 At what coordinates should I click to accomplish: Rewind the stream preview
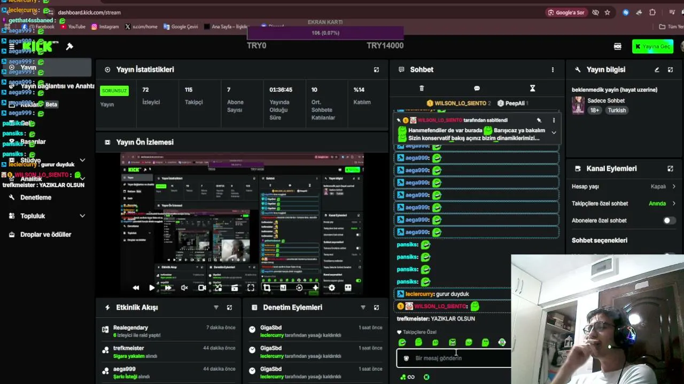click(136, 287)
